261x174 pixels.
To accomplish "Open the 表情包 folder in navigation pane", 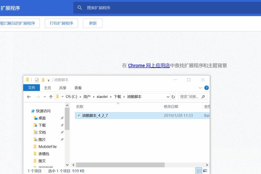I will click(x=44, y=154).
